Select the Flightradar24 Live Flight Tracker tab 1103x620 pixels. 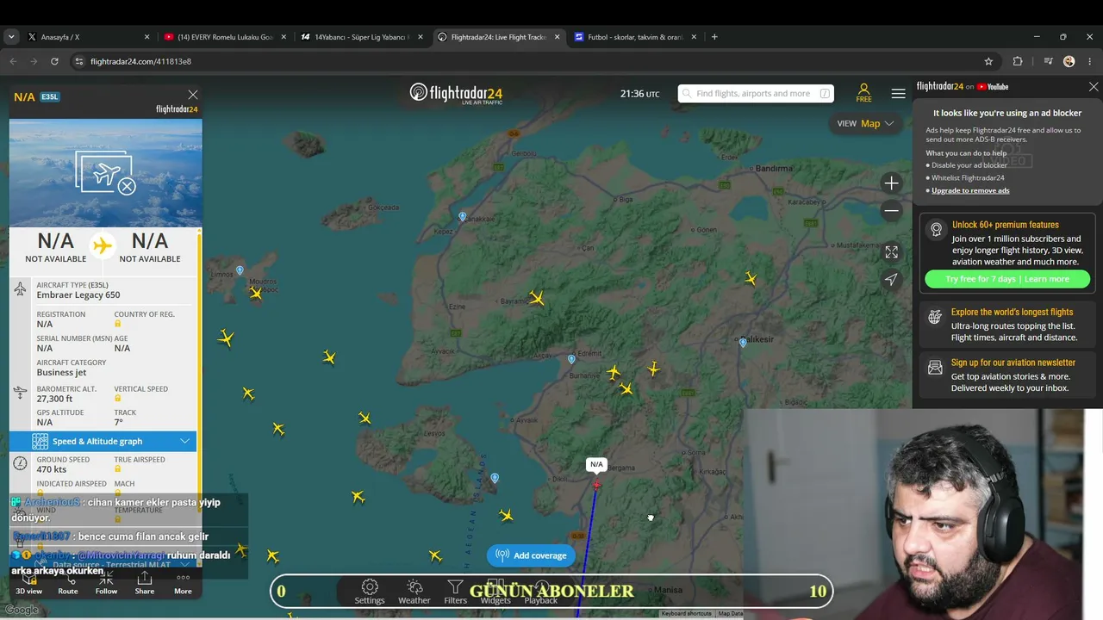pyautogui.click(x=499, y=37)
